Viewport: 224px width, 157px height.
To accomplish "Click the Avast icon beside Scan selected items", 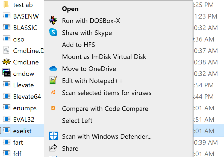I will (x=53, y=92).
